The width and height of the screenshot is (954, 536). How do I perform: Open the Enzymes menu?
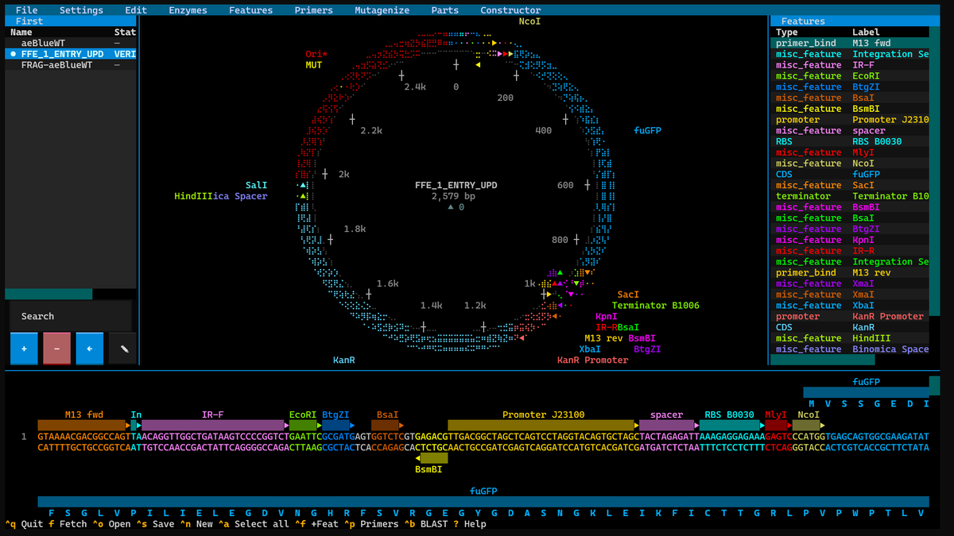pyautogui.click(x=188, y=10)
